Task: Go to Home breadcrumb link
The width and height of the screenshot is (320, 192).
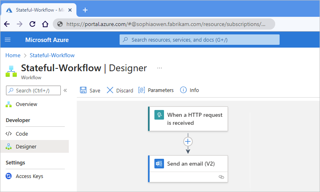Action: [13, 56]
